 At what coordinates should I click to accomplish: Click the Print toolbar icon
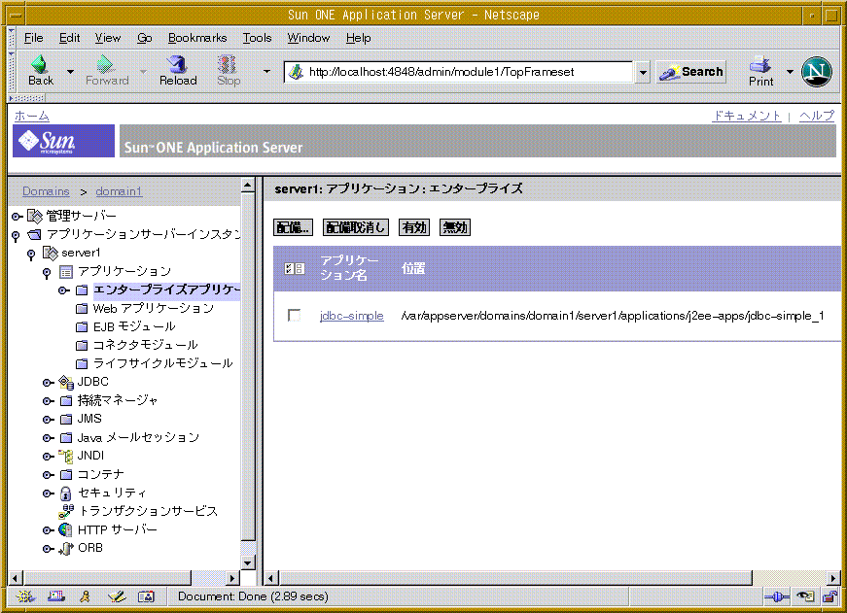760,65
